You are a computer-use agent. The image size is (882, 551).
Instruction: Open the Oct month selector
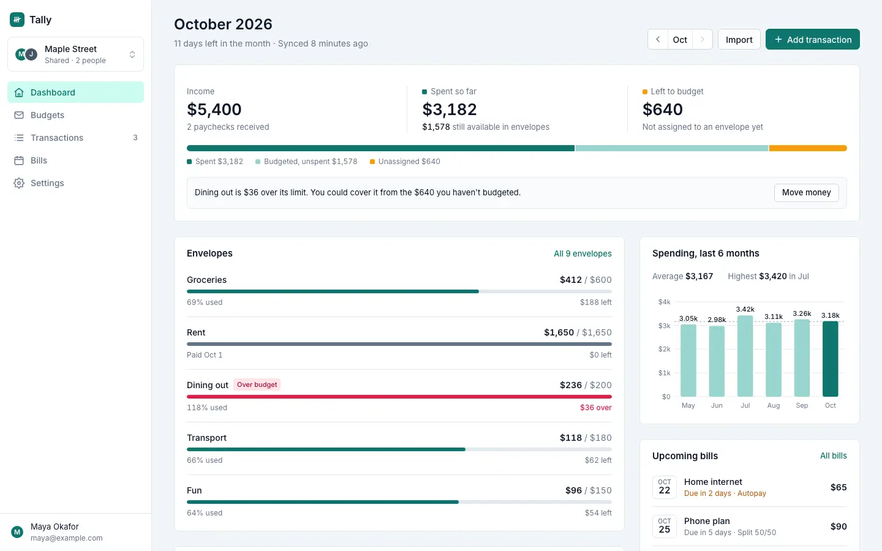tap(680, 39)
